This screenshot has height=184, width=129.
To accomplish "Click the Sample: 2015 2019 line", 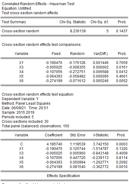I will pos(18,113).
